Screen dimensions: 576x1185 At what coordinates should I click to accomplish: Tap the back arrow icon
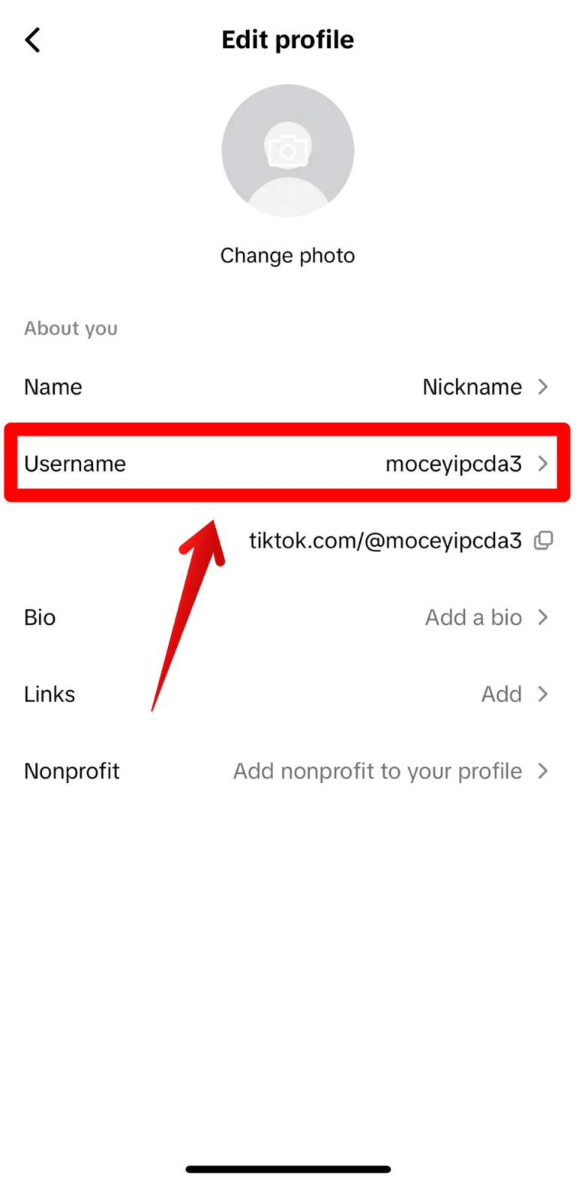tap(32, 40)
